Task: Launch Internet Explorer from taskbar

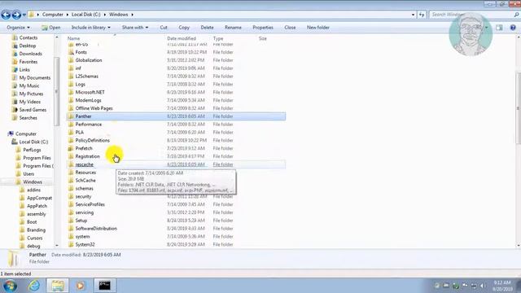Action: pos(34,286)
